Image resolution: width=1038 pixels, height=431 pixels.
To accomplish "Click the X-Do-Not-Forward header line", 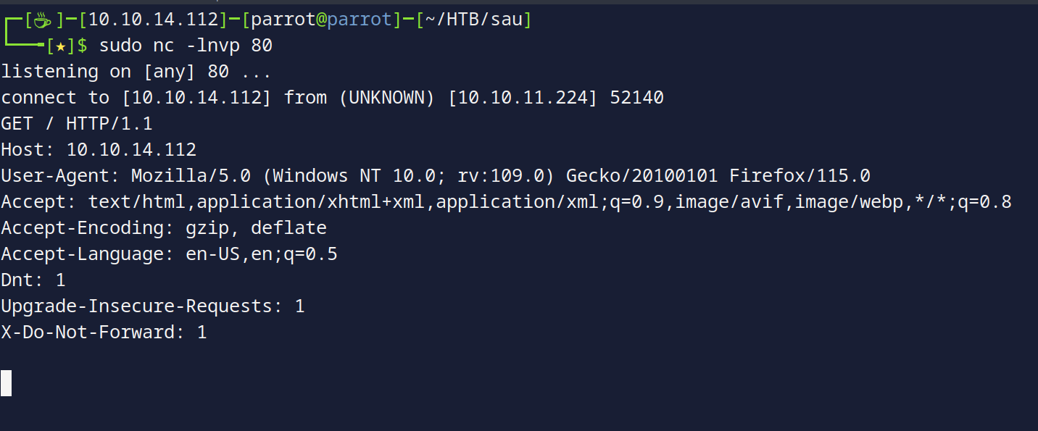I will pos(104,332).
